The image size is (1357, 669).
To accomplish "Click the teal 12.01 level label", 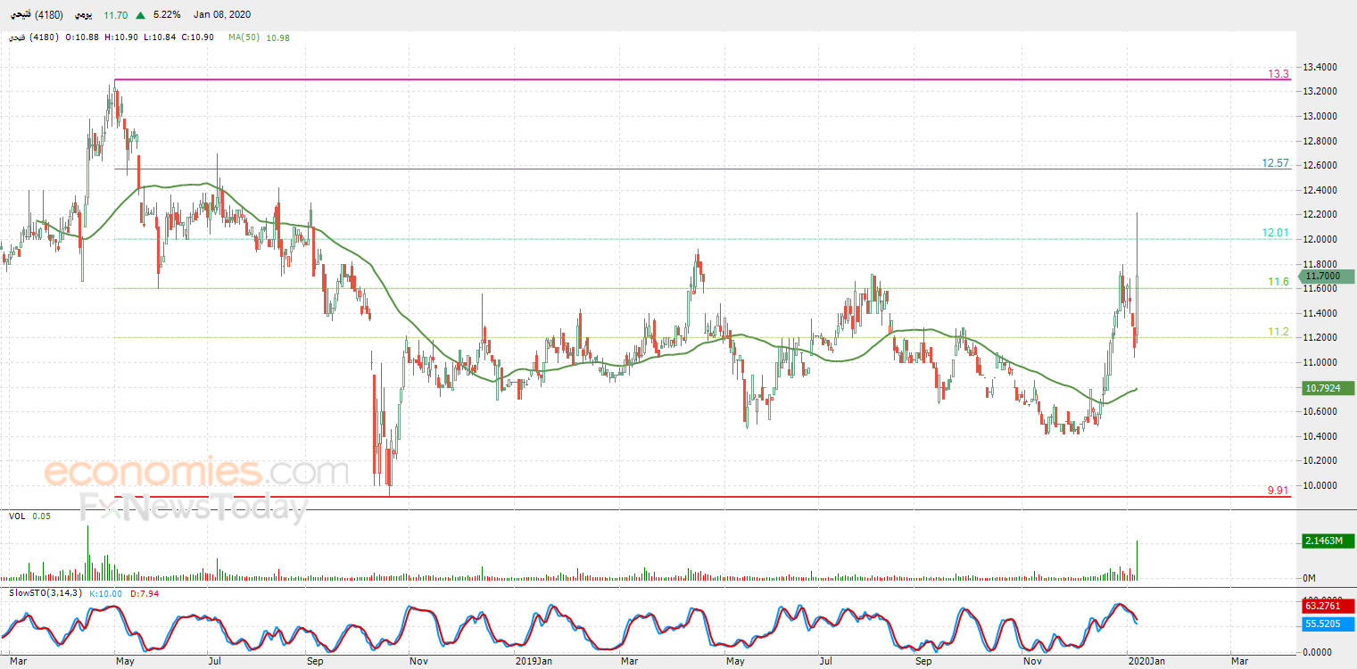I will [x=1276, y=233].
